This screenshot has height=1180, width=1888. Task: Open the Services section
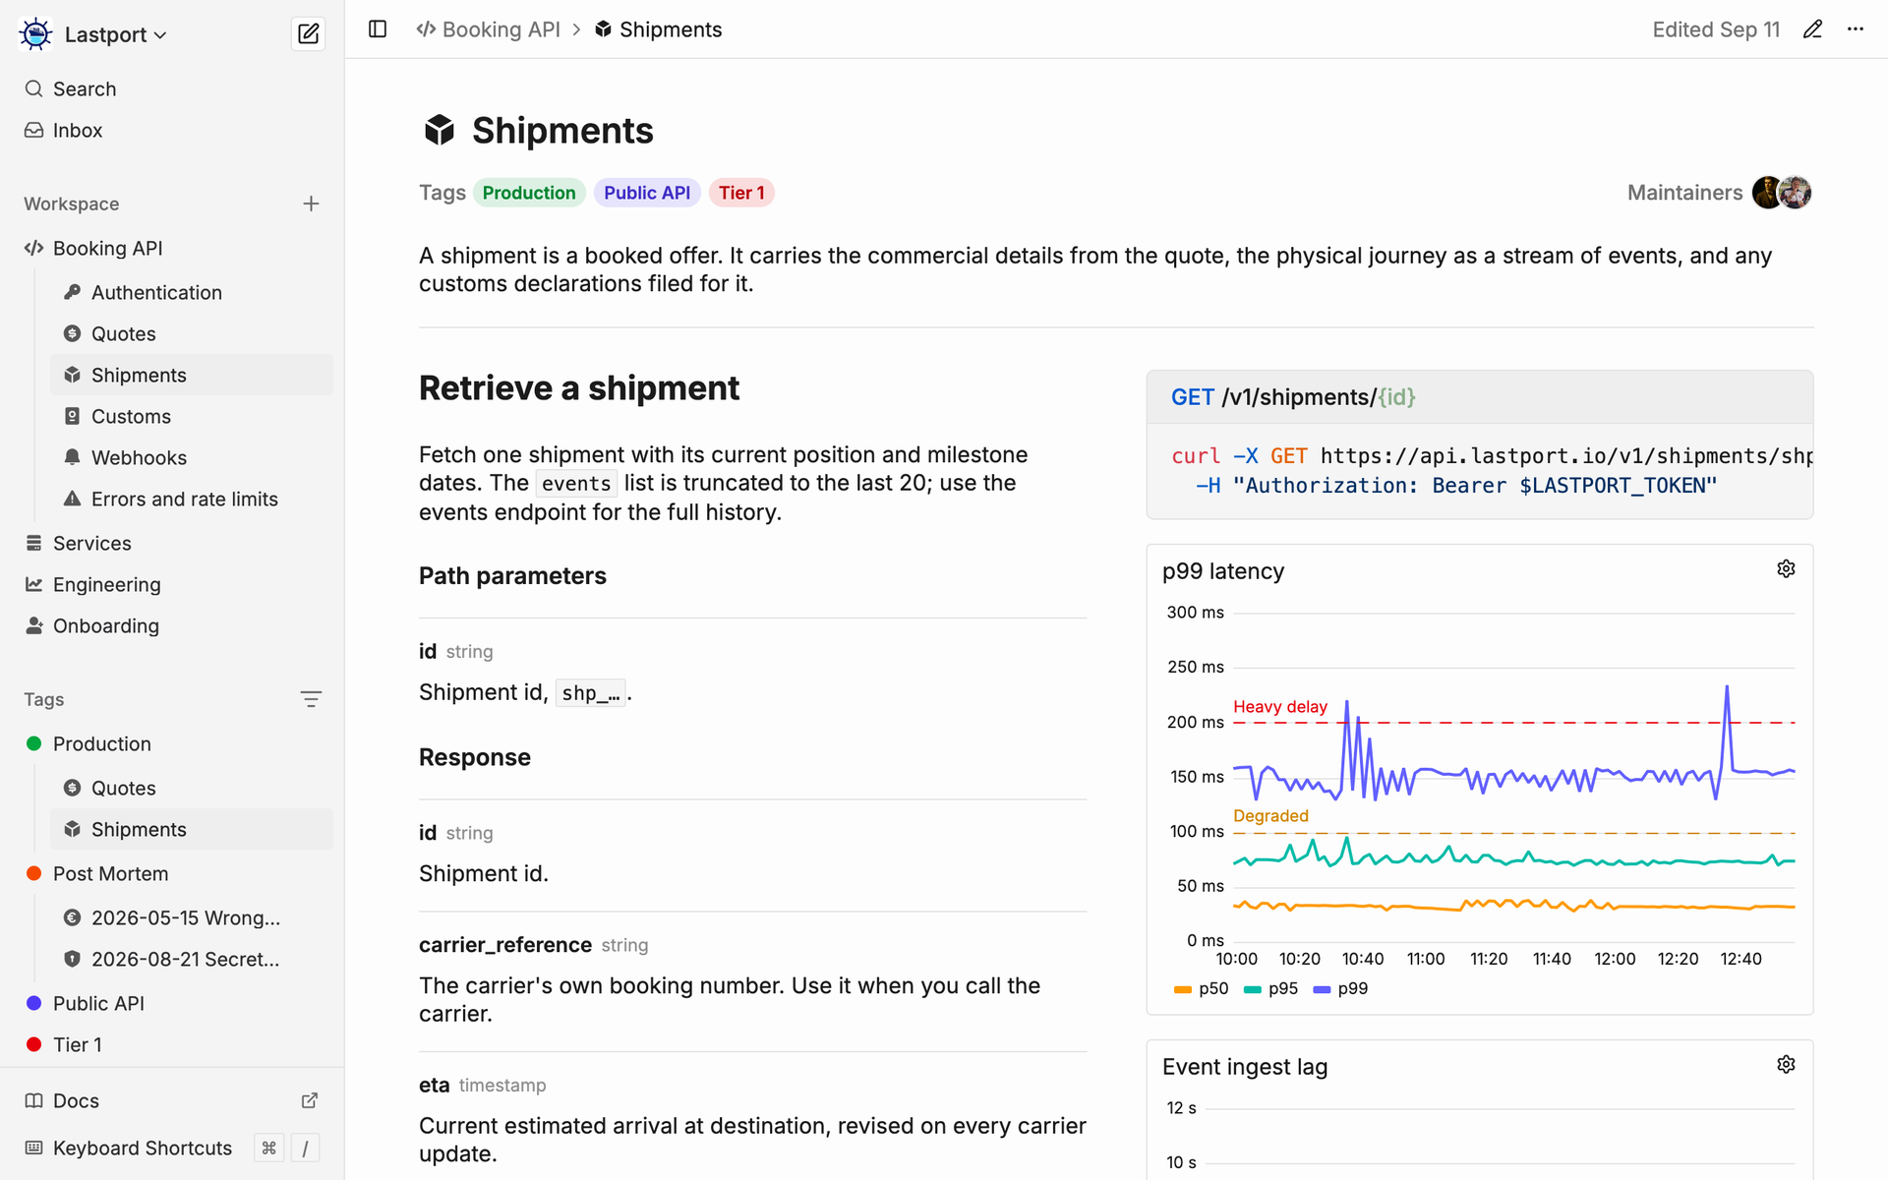(172, 543)
